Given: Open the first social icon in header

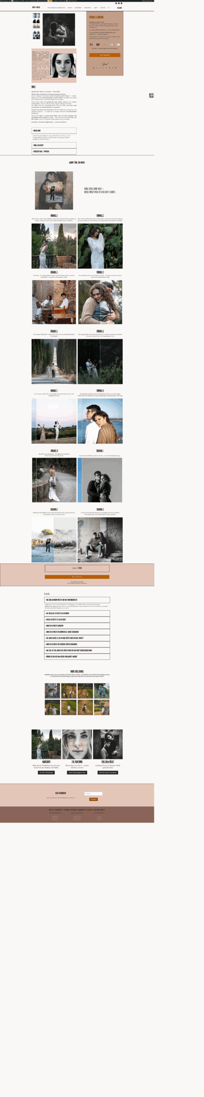Looking at the screenshot, I should click(x=116, y=3).
